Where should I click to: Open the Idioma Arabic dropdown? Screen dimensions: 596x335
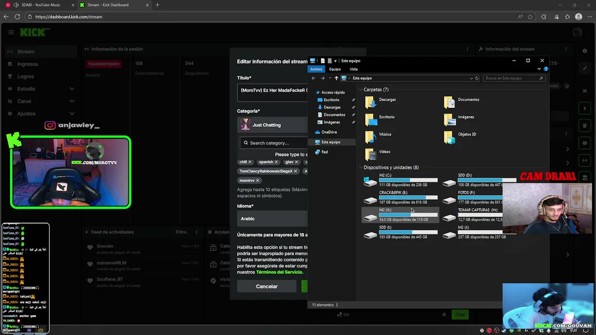point(272,219)
